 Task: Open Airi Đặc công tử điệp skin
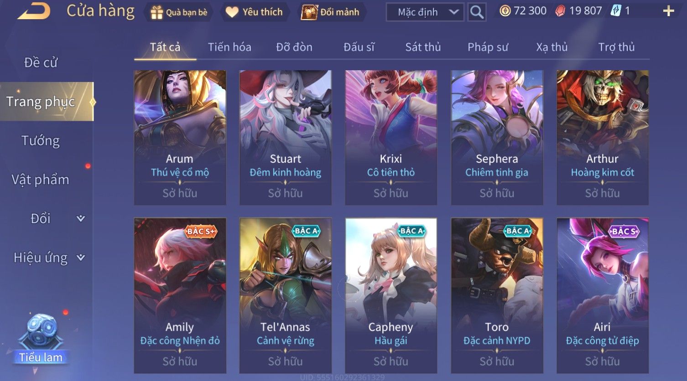(x=602, y=295)
